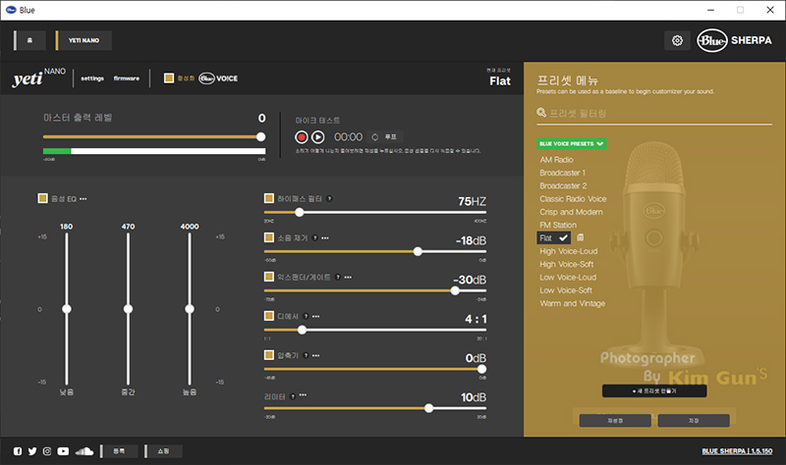Toggle the Blue VOICE enable checkbox

tap(169, 78)
